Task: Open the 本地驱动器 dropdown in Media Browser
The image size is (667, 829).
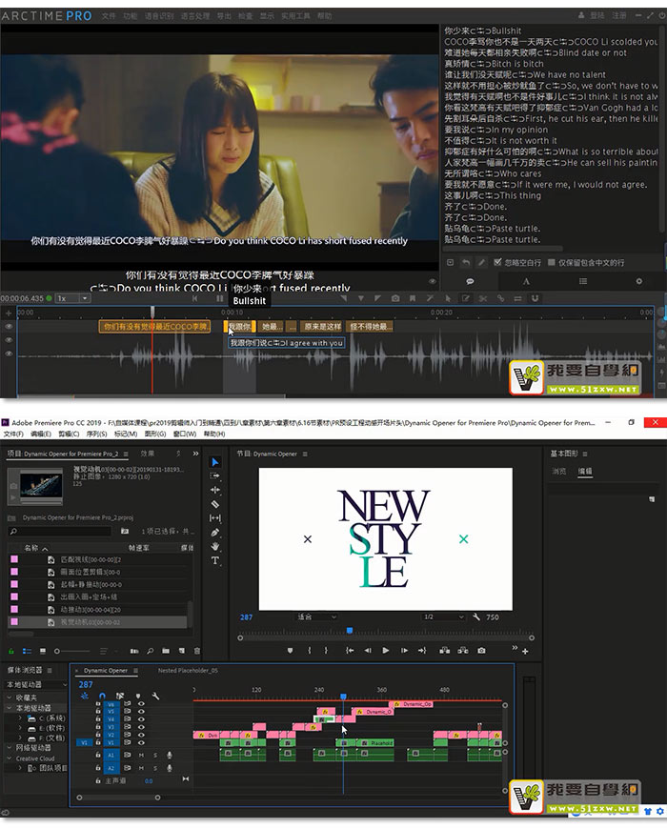Action: point(36,685)
